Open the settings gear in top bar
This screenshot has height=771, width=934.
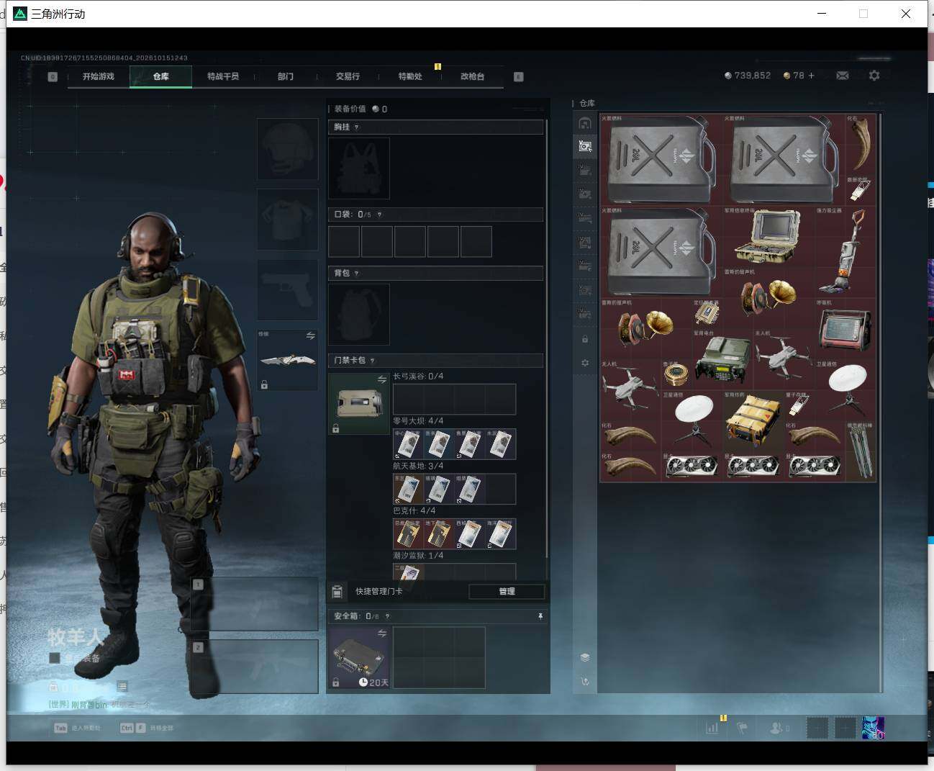point(874,76)
